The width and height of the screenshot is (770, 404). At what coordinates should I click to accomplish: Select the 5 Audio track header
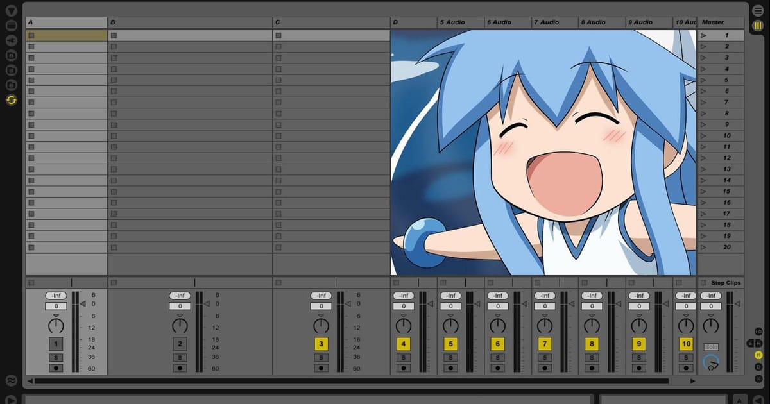pyautogui.click(x=461, y=22)
